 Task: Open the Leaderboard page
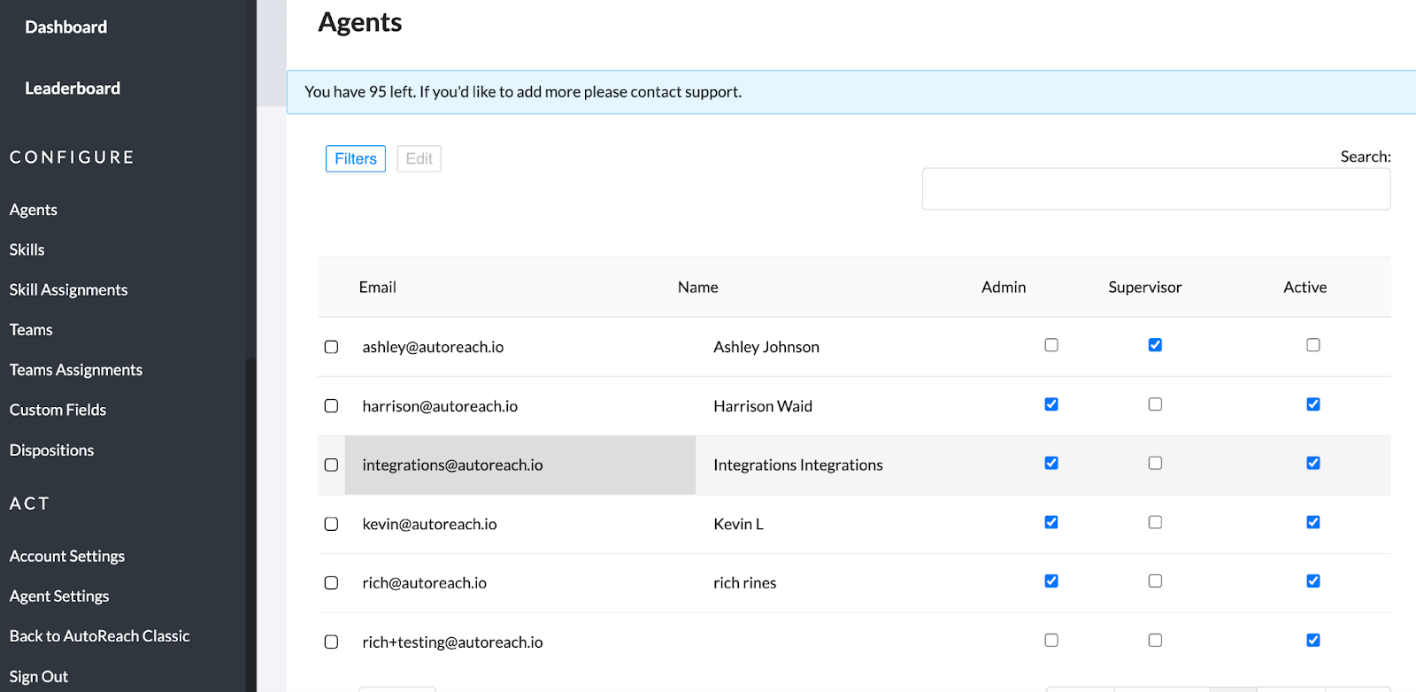[x=73, y=88]
